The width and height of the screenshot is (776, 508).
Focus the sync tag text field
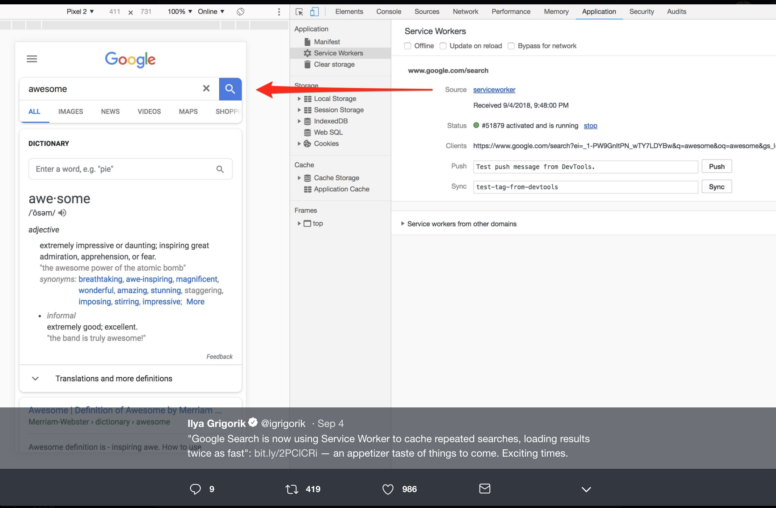click(x=586, y=187)
